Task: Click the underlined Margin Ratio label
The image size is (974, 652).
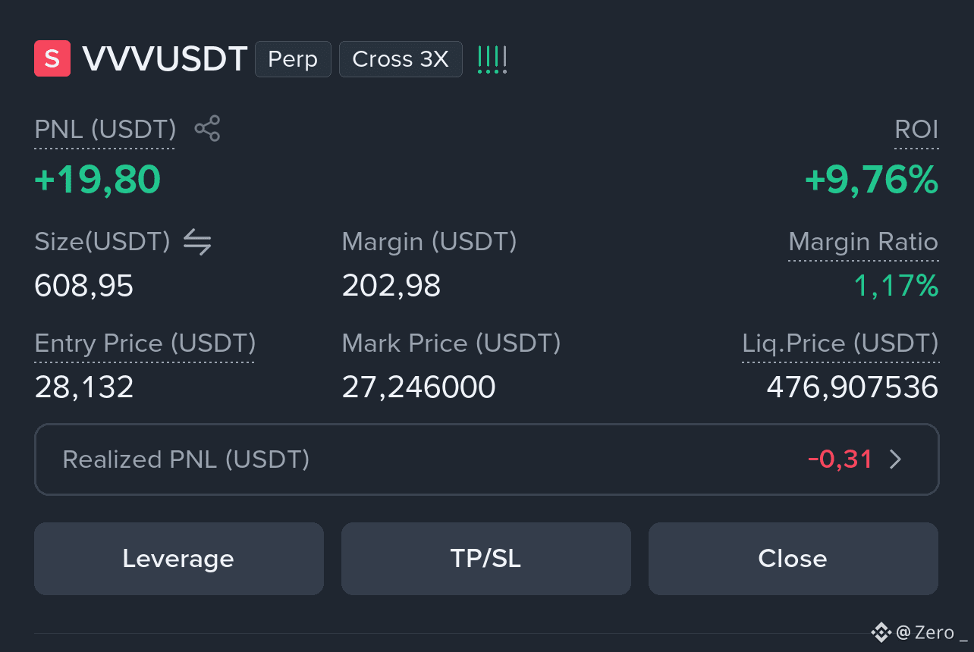Action: pyautogui.click(x=863, y=242)
